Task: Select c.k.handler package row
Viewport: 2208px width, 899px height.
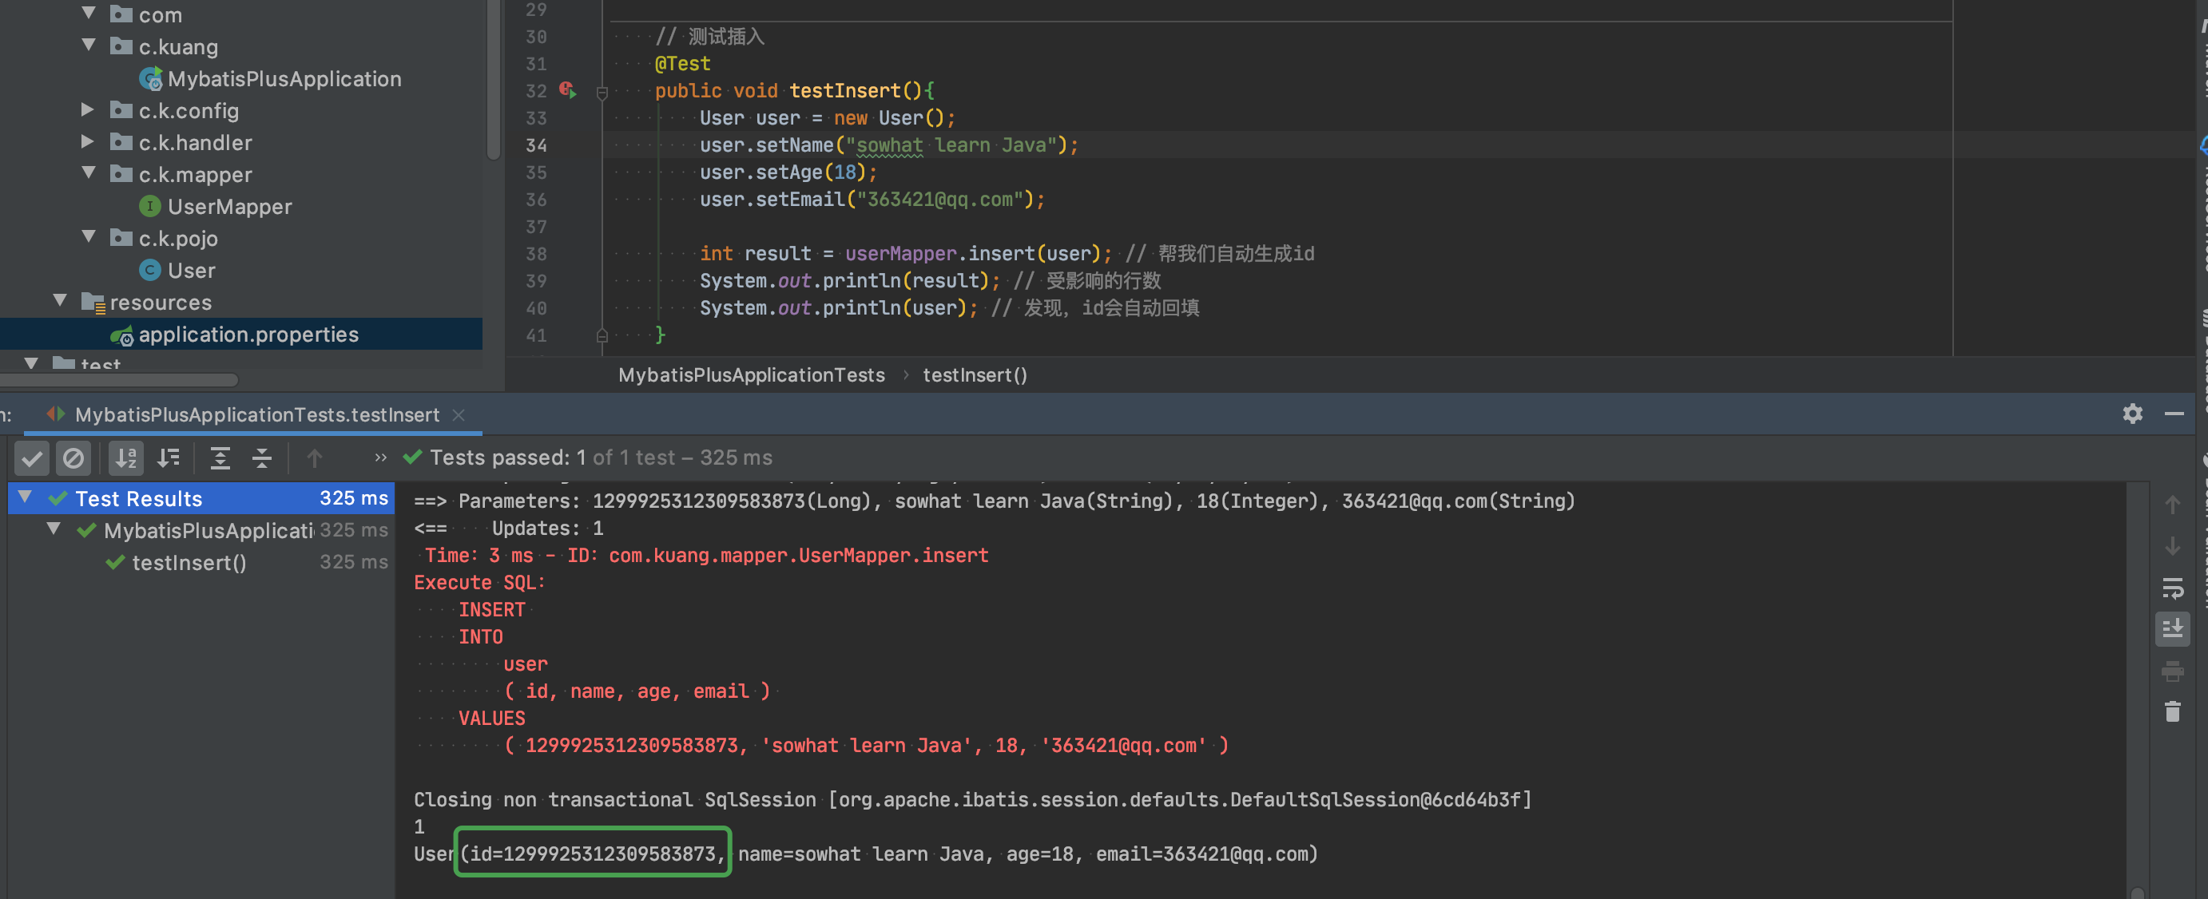Action: (241, 142)
